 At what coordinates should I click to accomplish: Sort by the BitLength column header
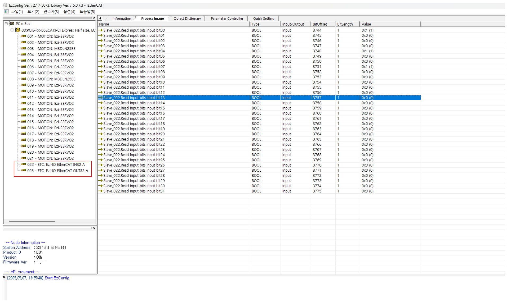click(x=348, y=24)
